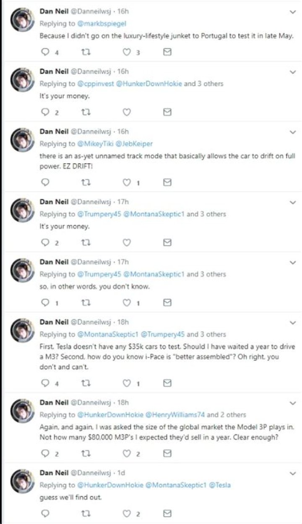Send the "you don't know" tweet via message

167,302
